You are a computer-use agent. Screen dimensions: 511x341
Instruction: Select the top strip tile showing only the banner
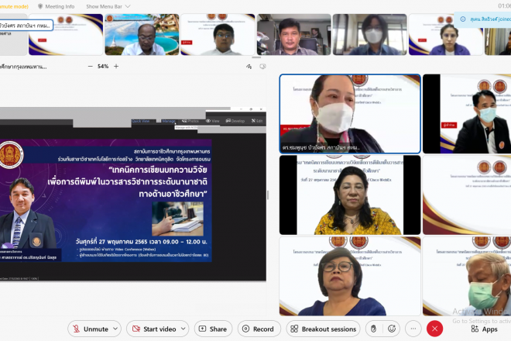tap(66, 35)
